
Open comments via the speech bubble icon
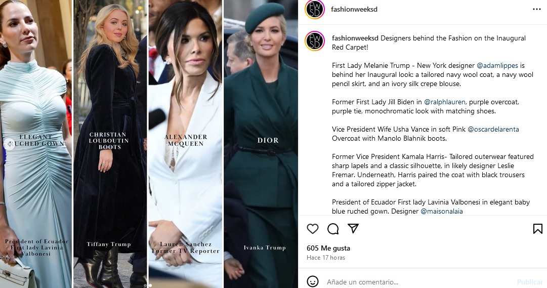tap(333, 229)
